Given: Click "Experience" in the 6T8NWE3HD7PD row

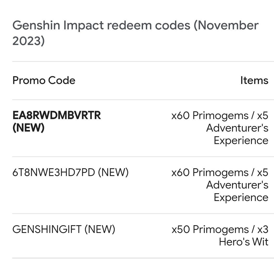Looking at the screenshot, I should 241,197.
